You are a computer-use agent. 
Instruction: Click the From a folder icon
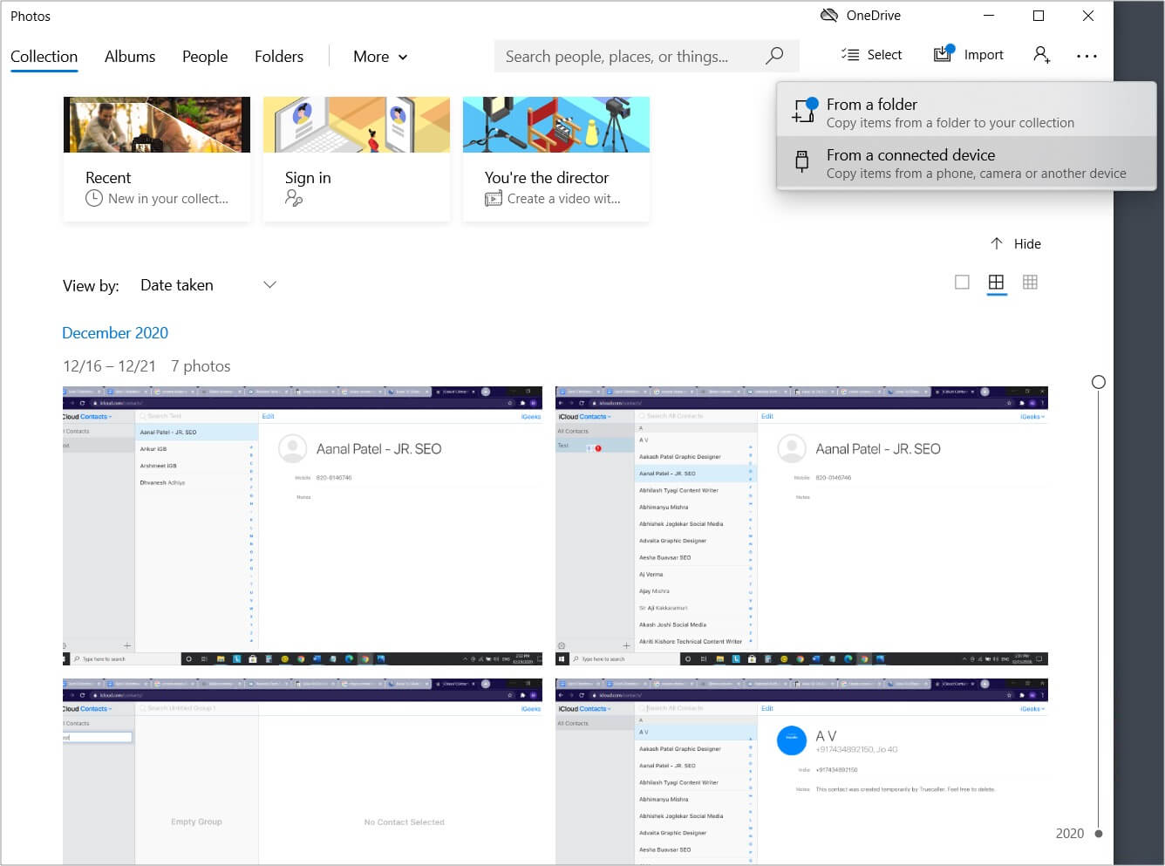tap(802, 111)
